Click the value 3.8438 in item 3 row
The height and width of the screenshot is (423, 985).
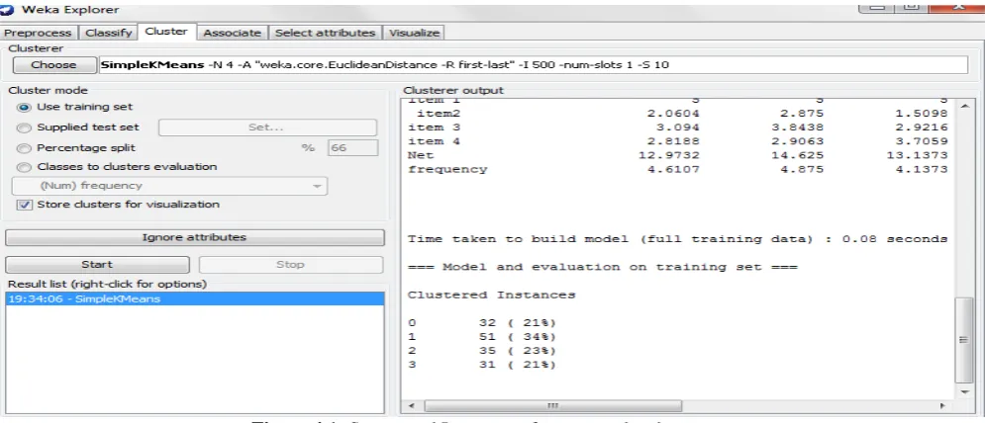(x=797, y=127)
